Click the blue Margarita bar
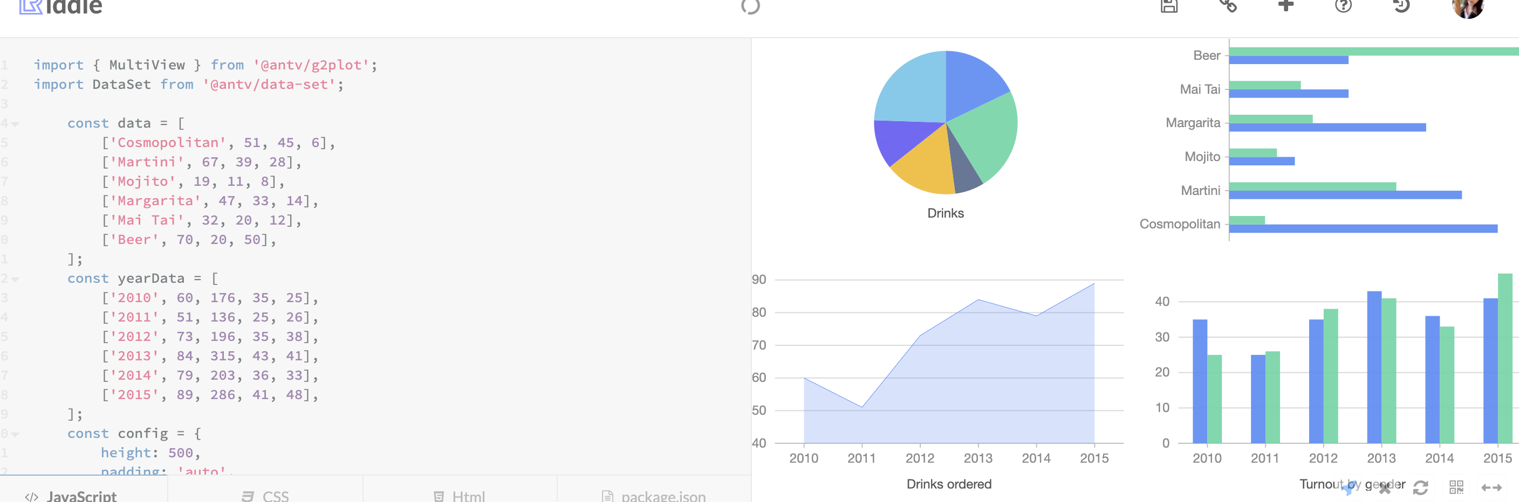Viewport: 1519px width, 502px height. pyautogui.click(x=1328, y=127)
